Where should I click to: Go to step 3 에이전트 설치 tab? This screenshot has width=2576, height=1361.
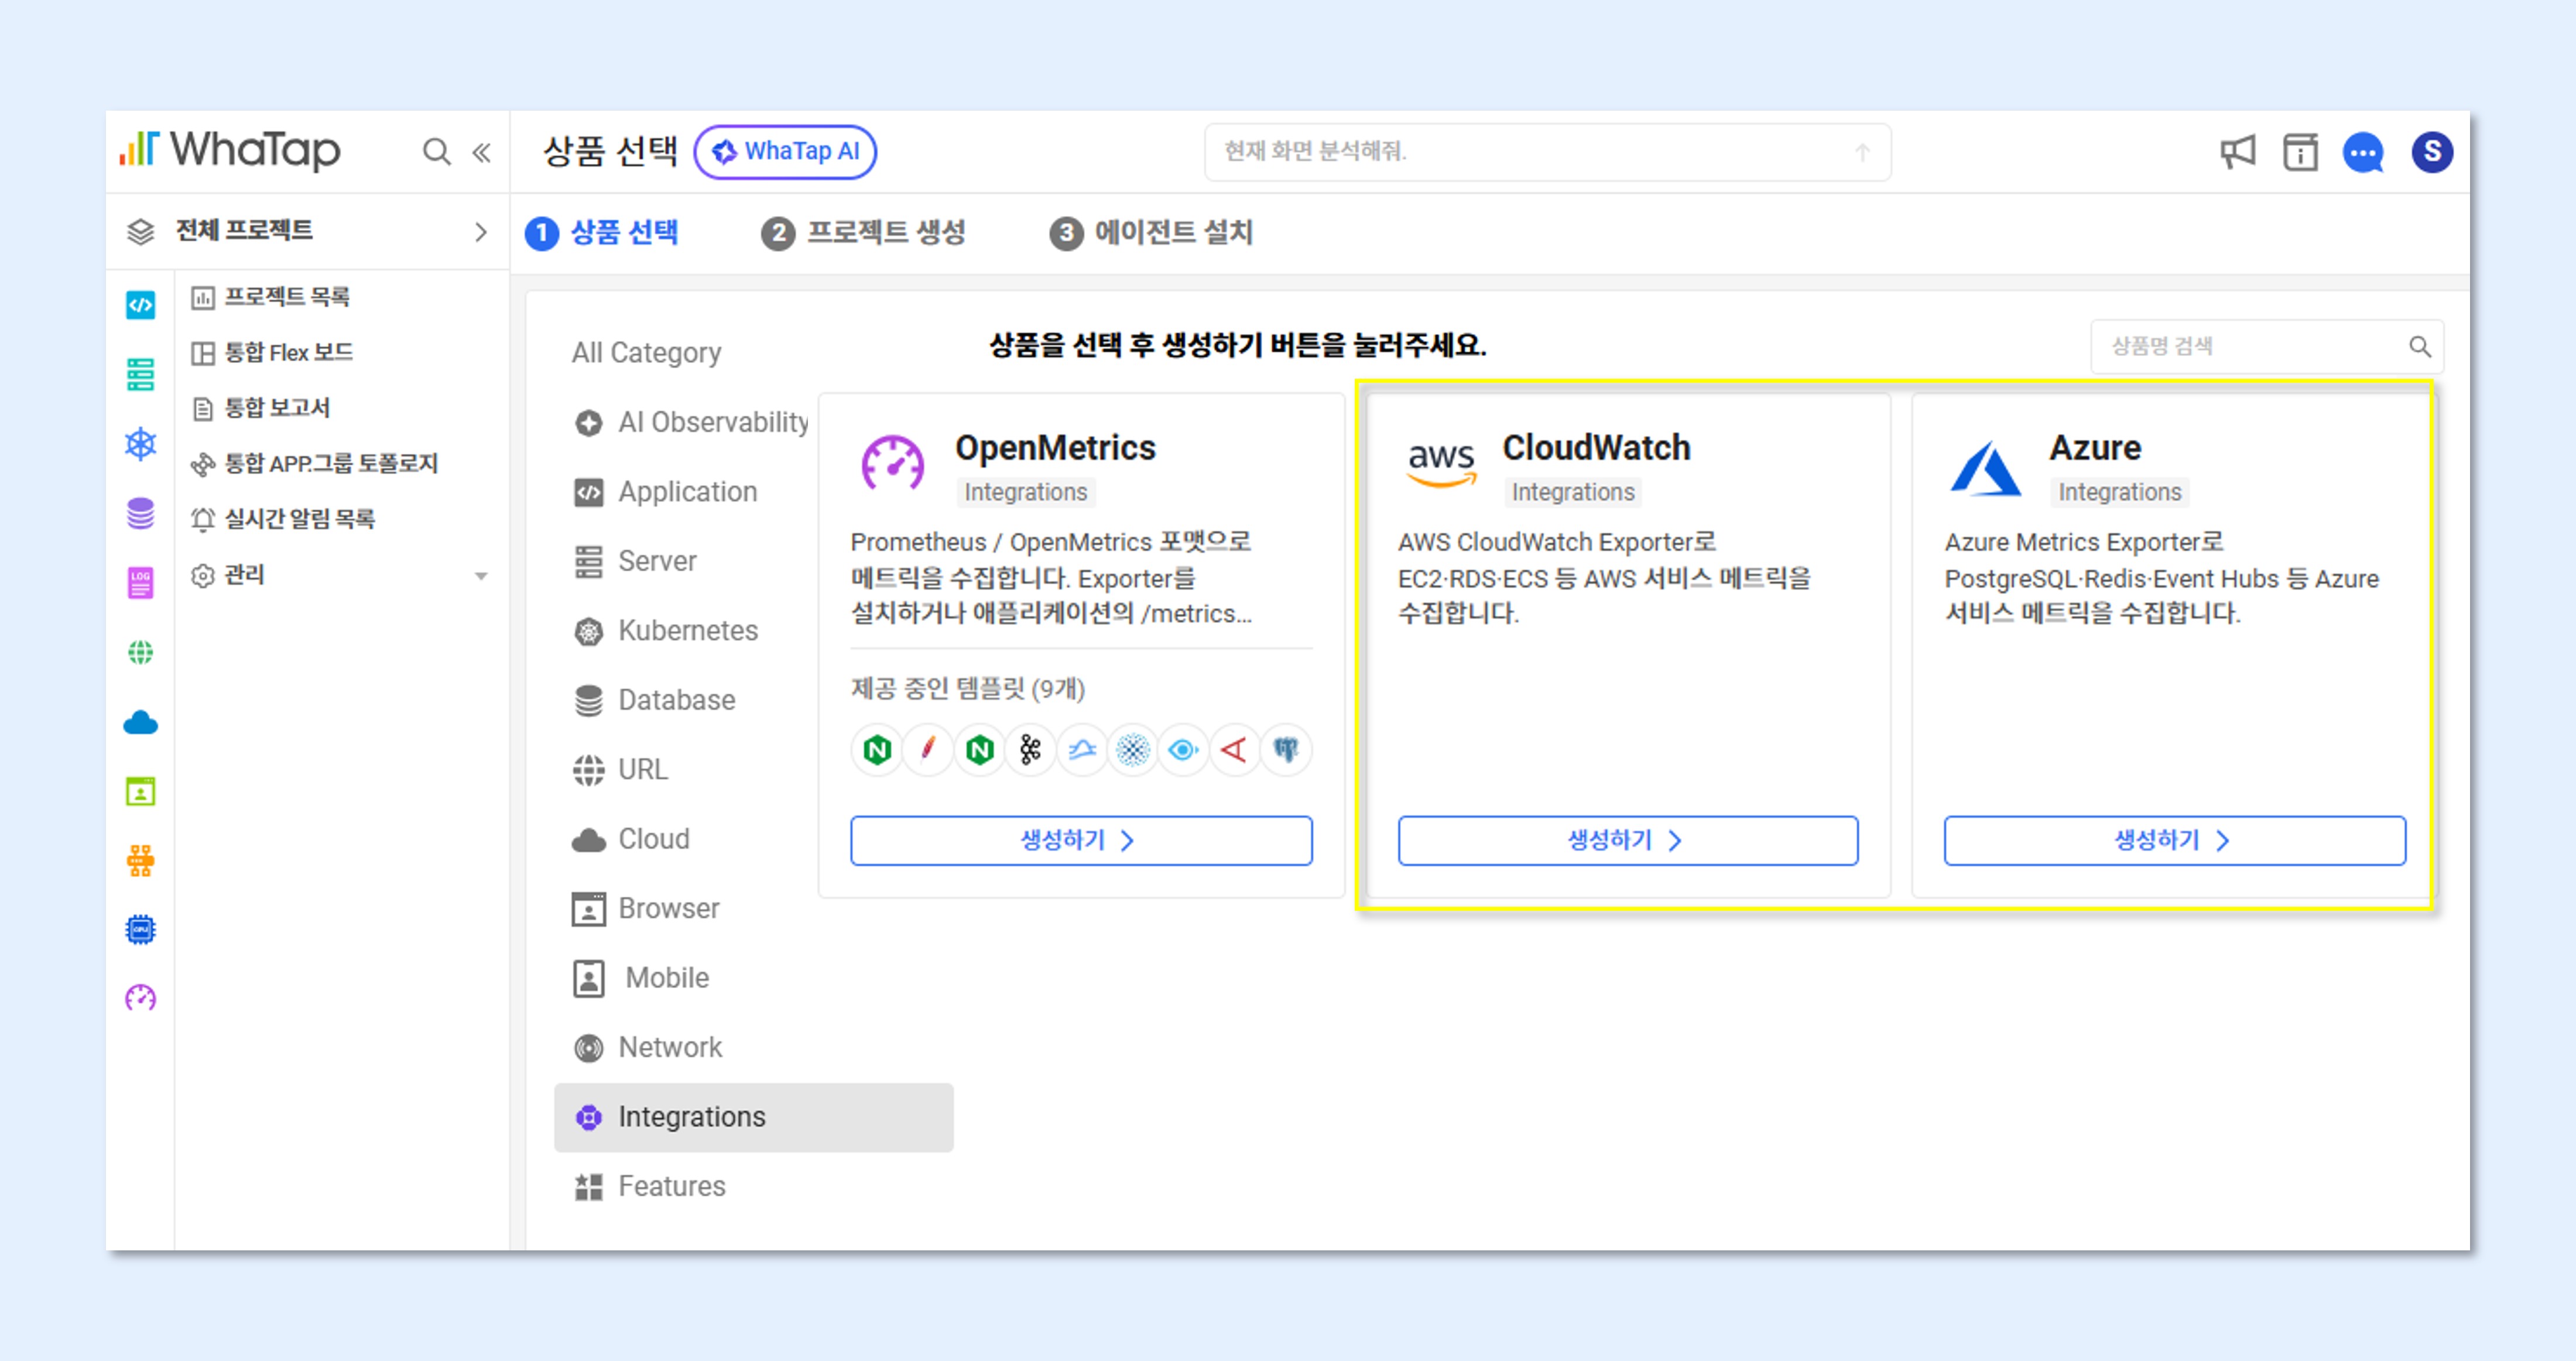[1150, 233]
